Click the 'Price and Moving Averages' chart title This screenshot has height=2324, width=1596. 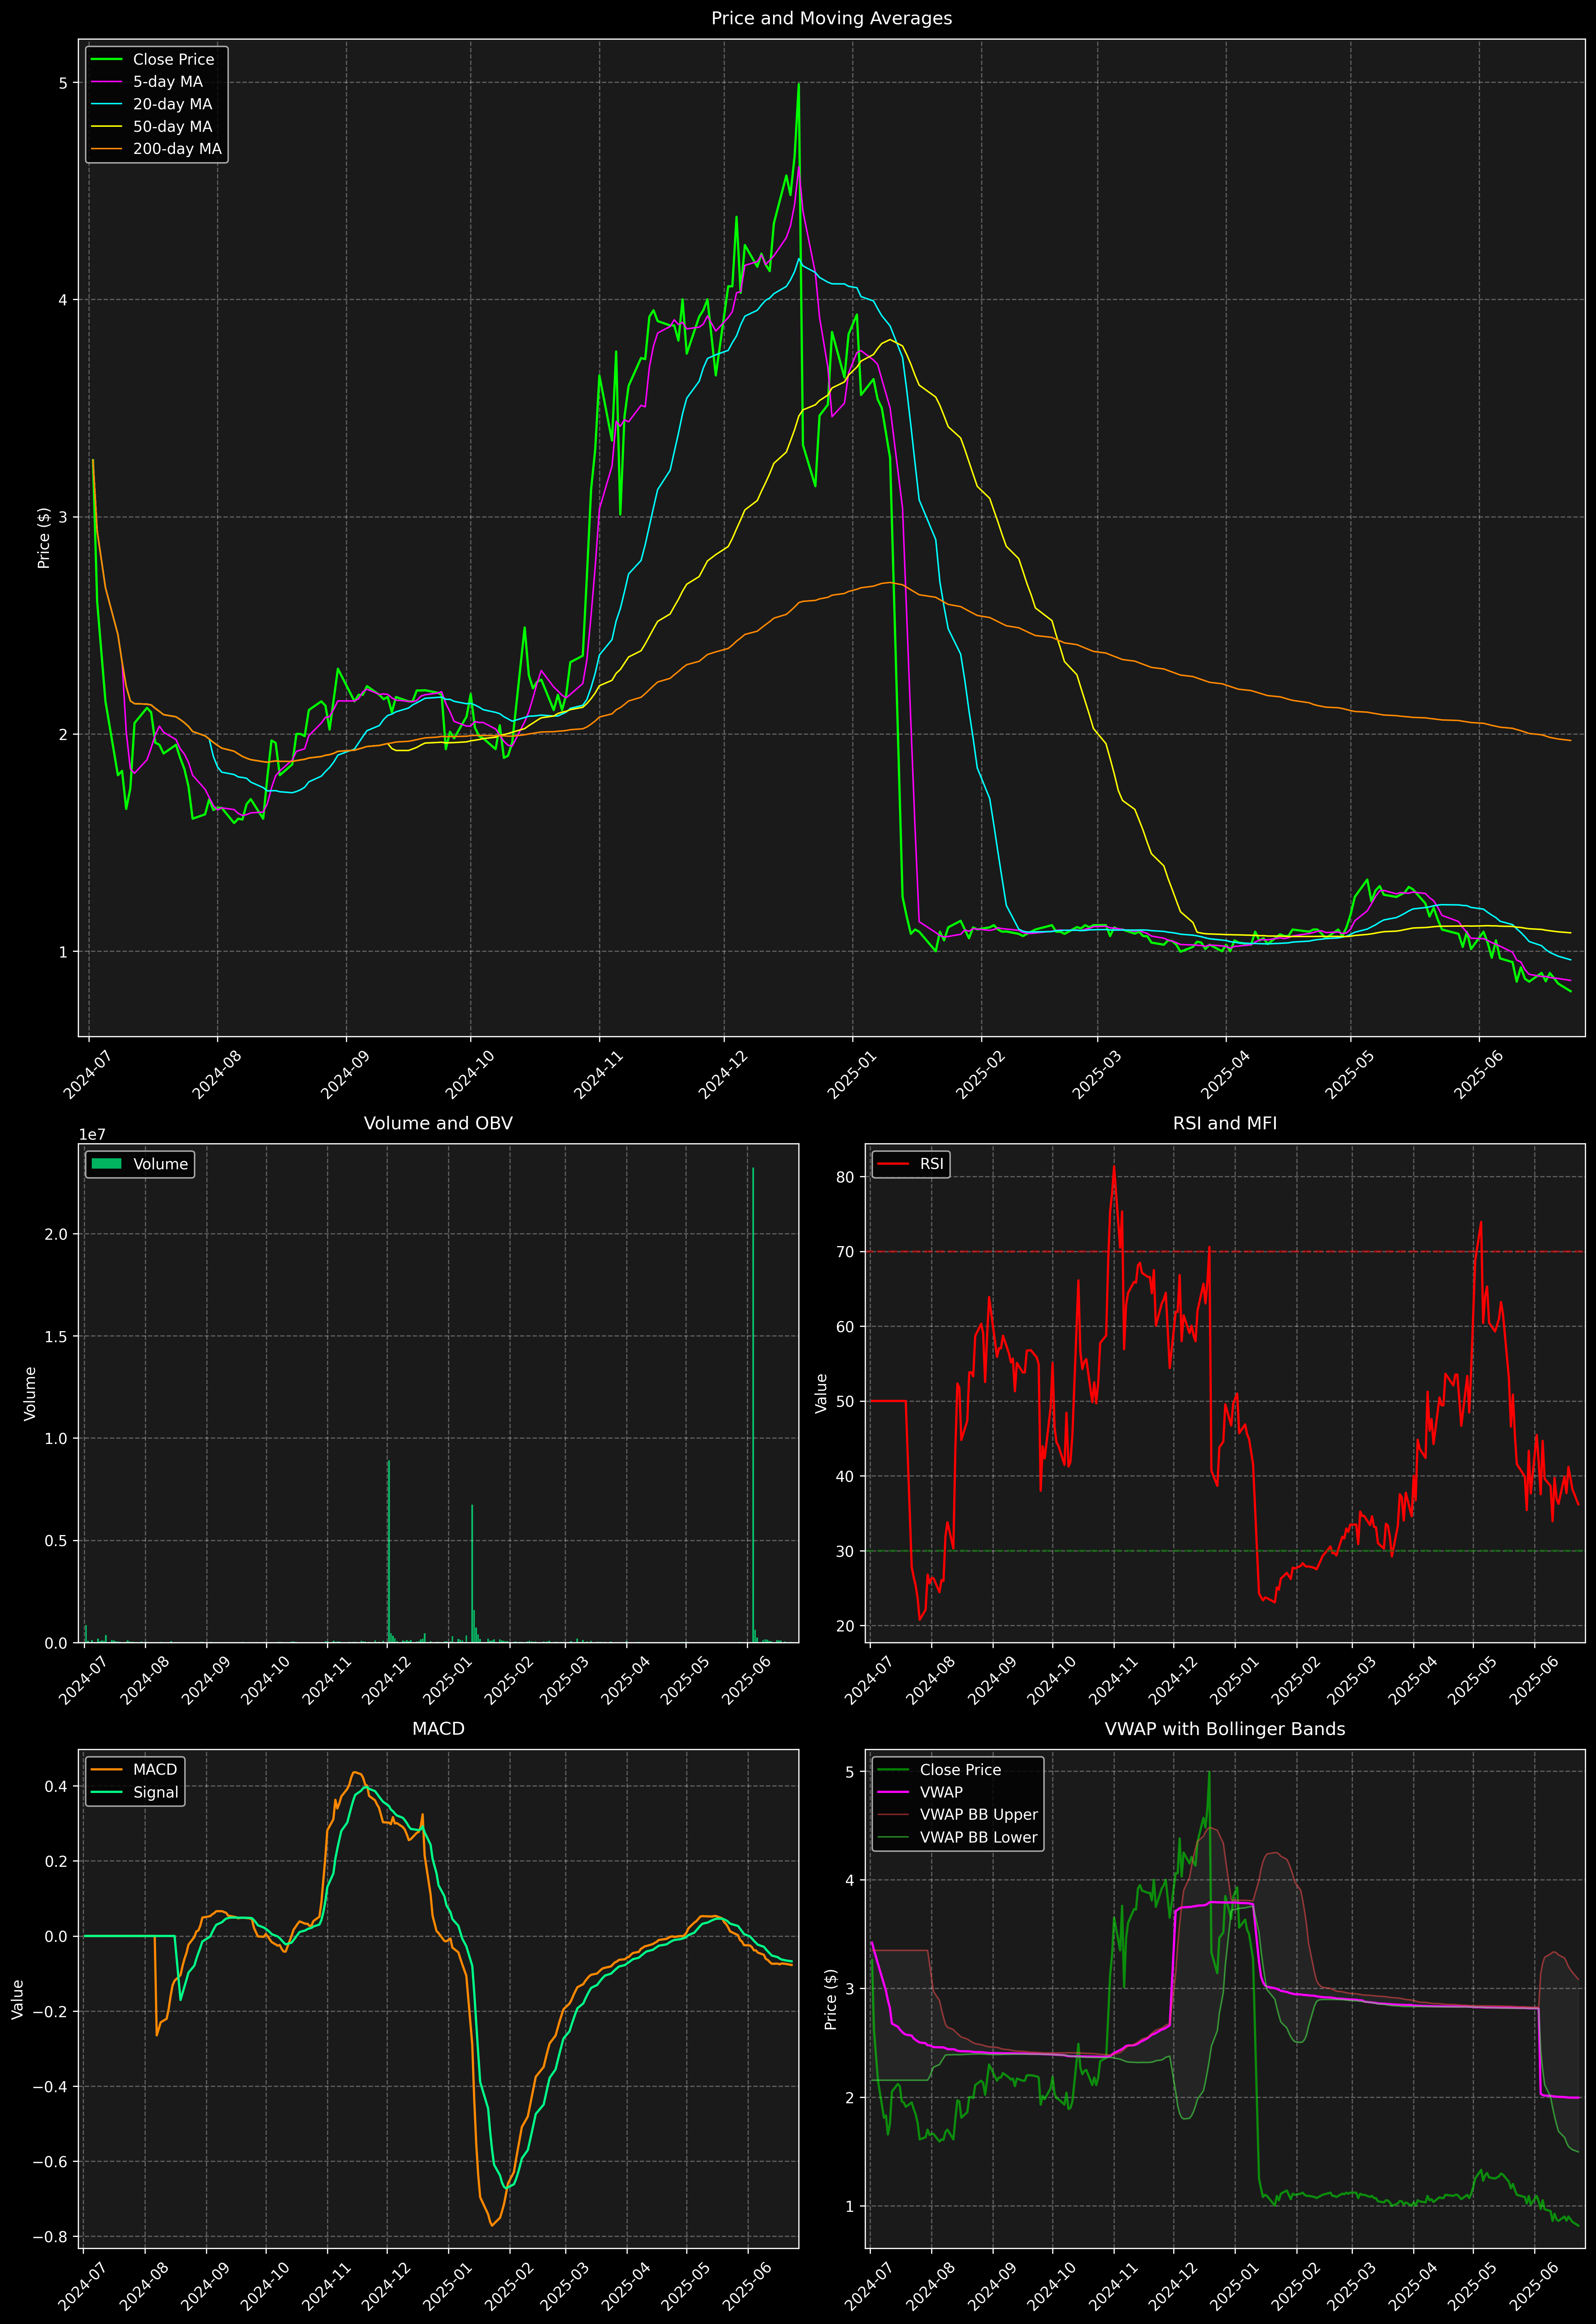coord(831,18)
